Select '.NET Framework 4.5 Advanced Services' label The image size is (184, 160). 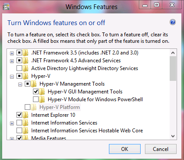click(76, 61)
